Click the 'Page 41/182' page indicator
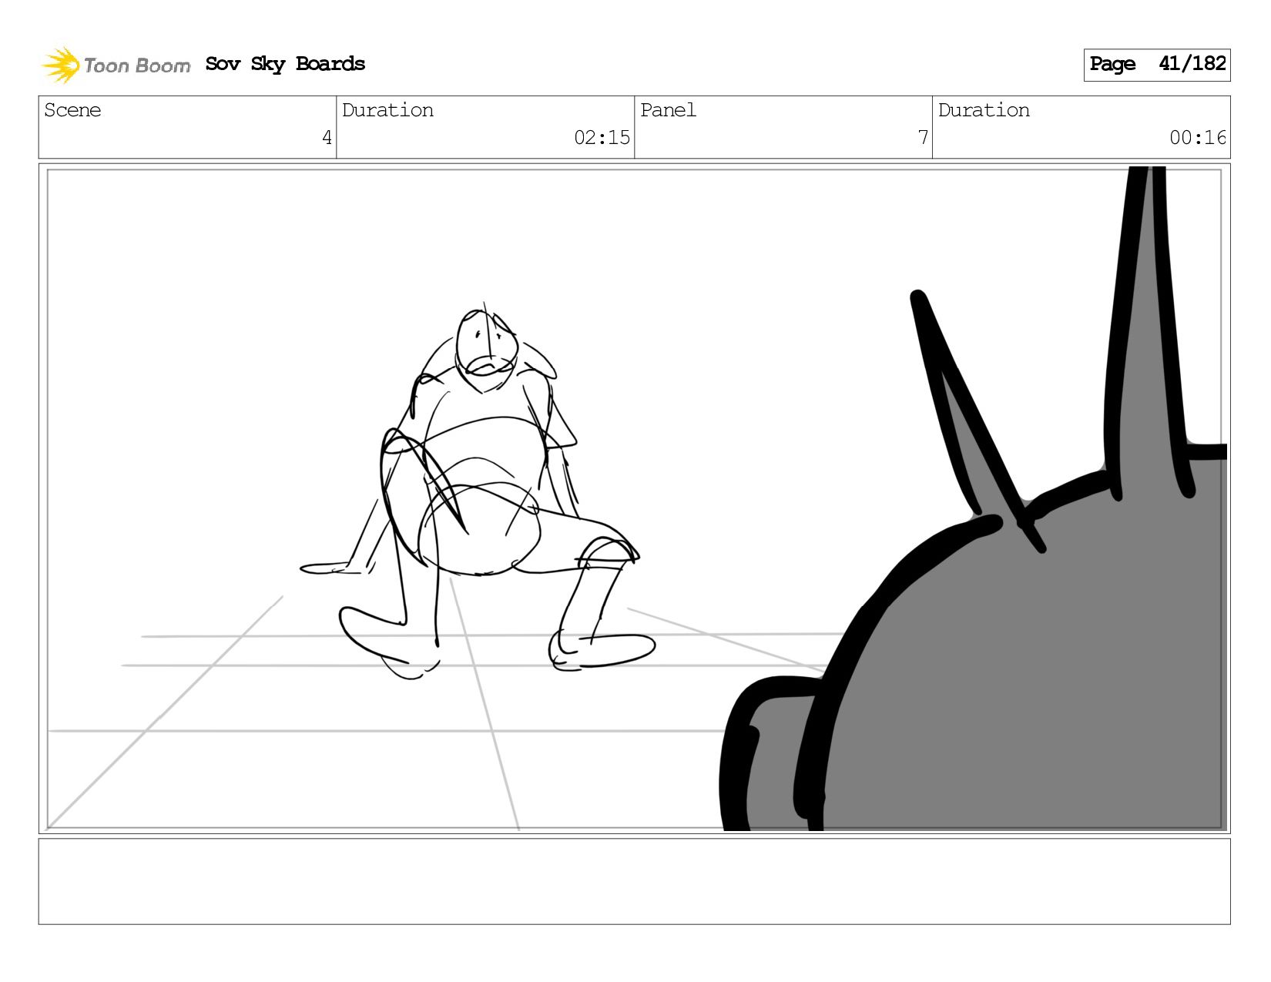This screenshot has height=982, width=1271. point(1156,65)
